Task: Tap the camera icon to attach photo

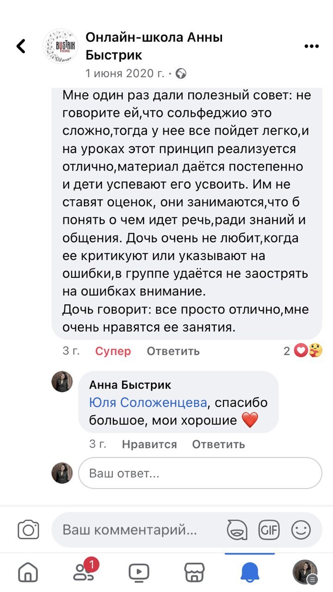Action: coord(28,530)
